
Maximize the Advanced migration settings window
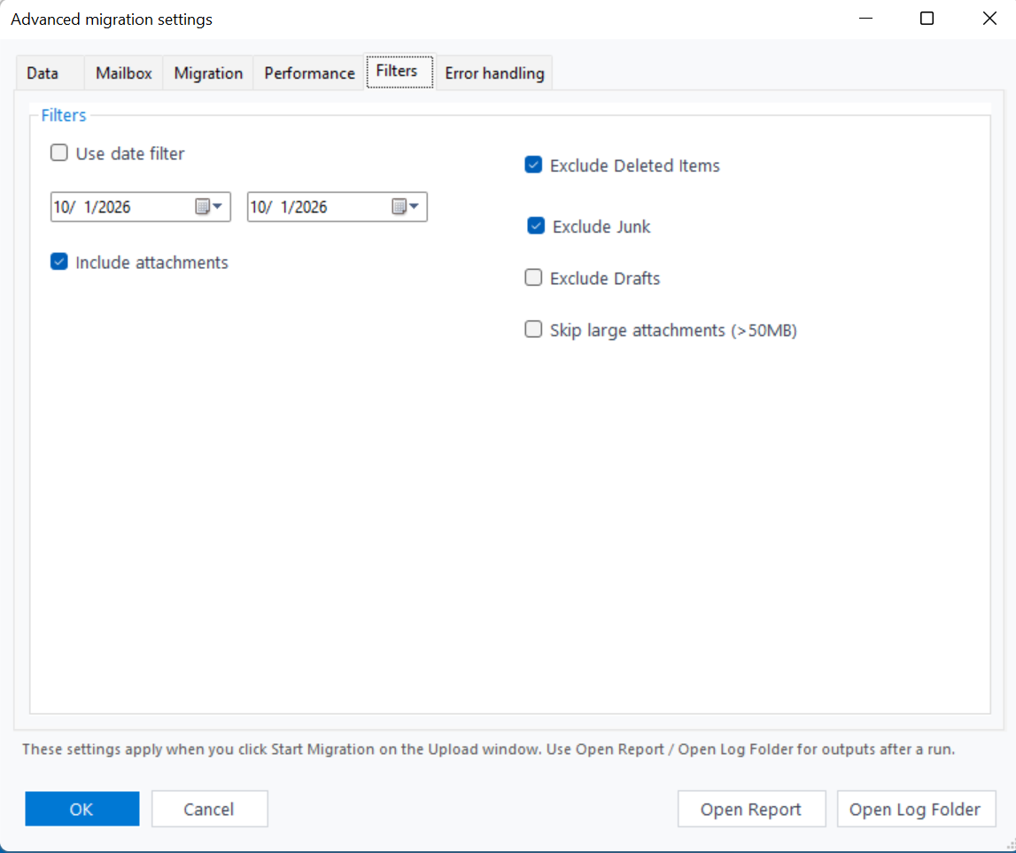click(x=927, y=19)
